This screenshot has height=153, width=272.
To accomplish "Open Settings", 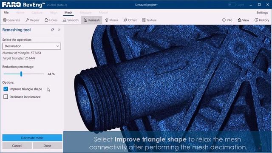I will point(262,12).
